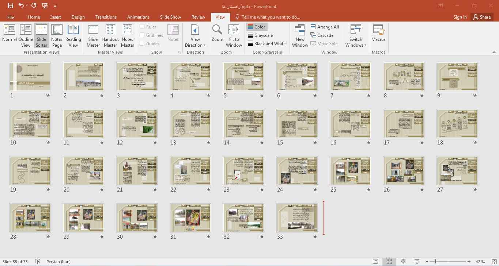The height and width of the screenshot is (266, 499).
Task: Click the Handout Master icon
Action: [x=110, y=35]
